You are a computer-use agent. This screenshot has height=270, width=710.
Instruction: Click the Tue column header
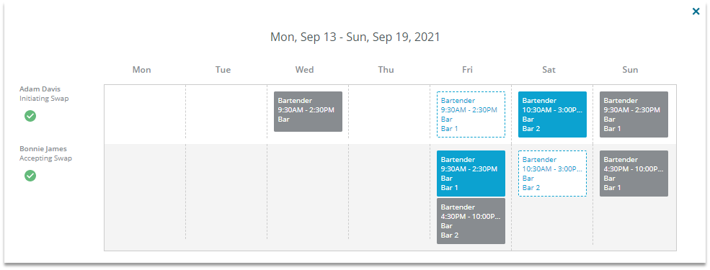pyautogui.click(x=223, y=70)
